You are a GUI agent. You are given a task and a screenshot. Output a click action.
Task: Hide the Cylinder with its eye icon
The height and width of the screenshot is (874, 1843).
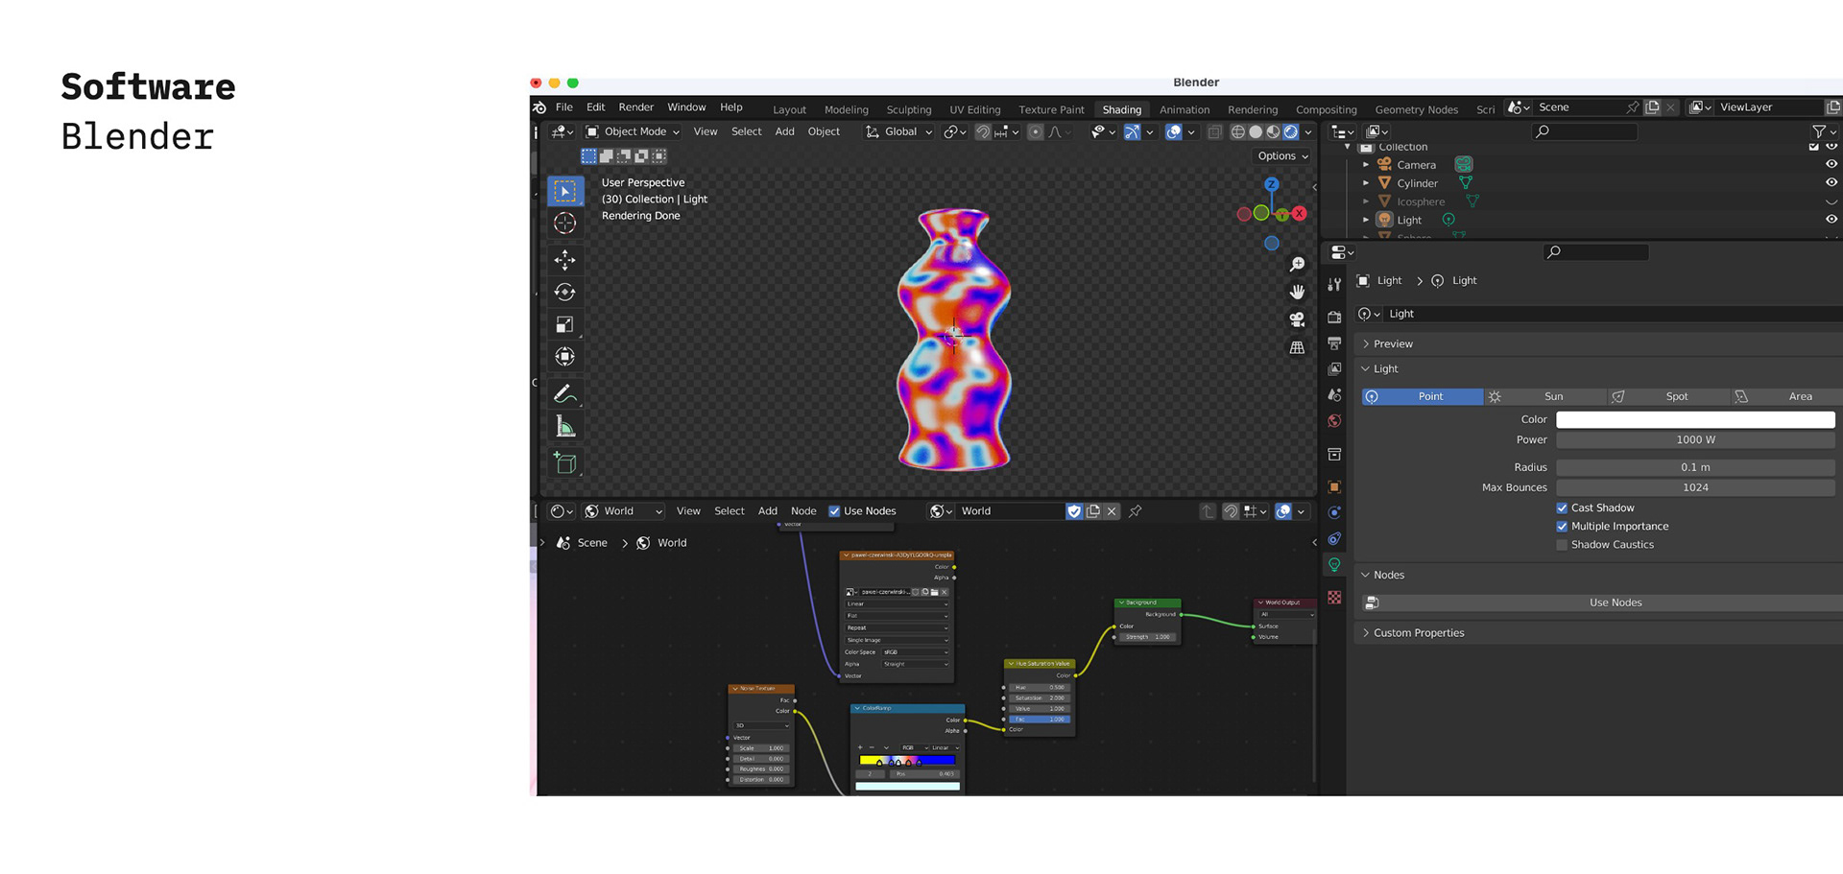click(x=1831, y=182)
